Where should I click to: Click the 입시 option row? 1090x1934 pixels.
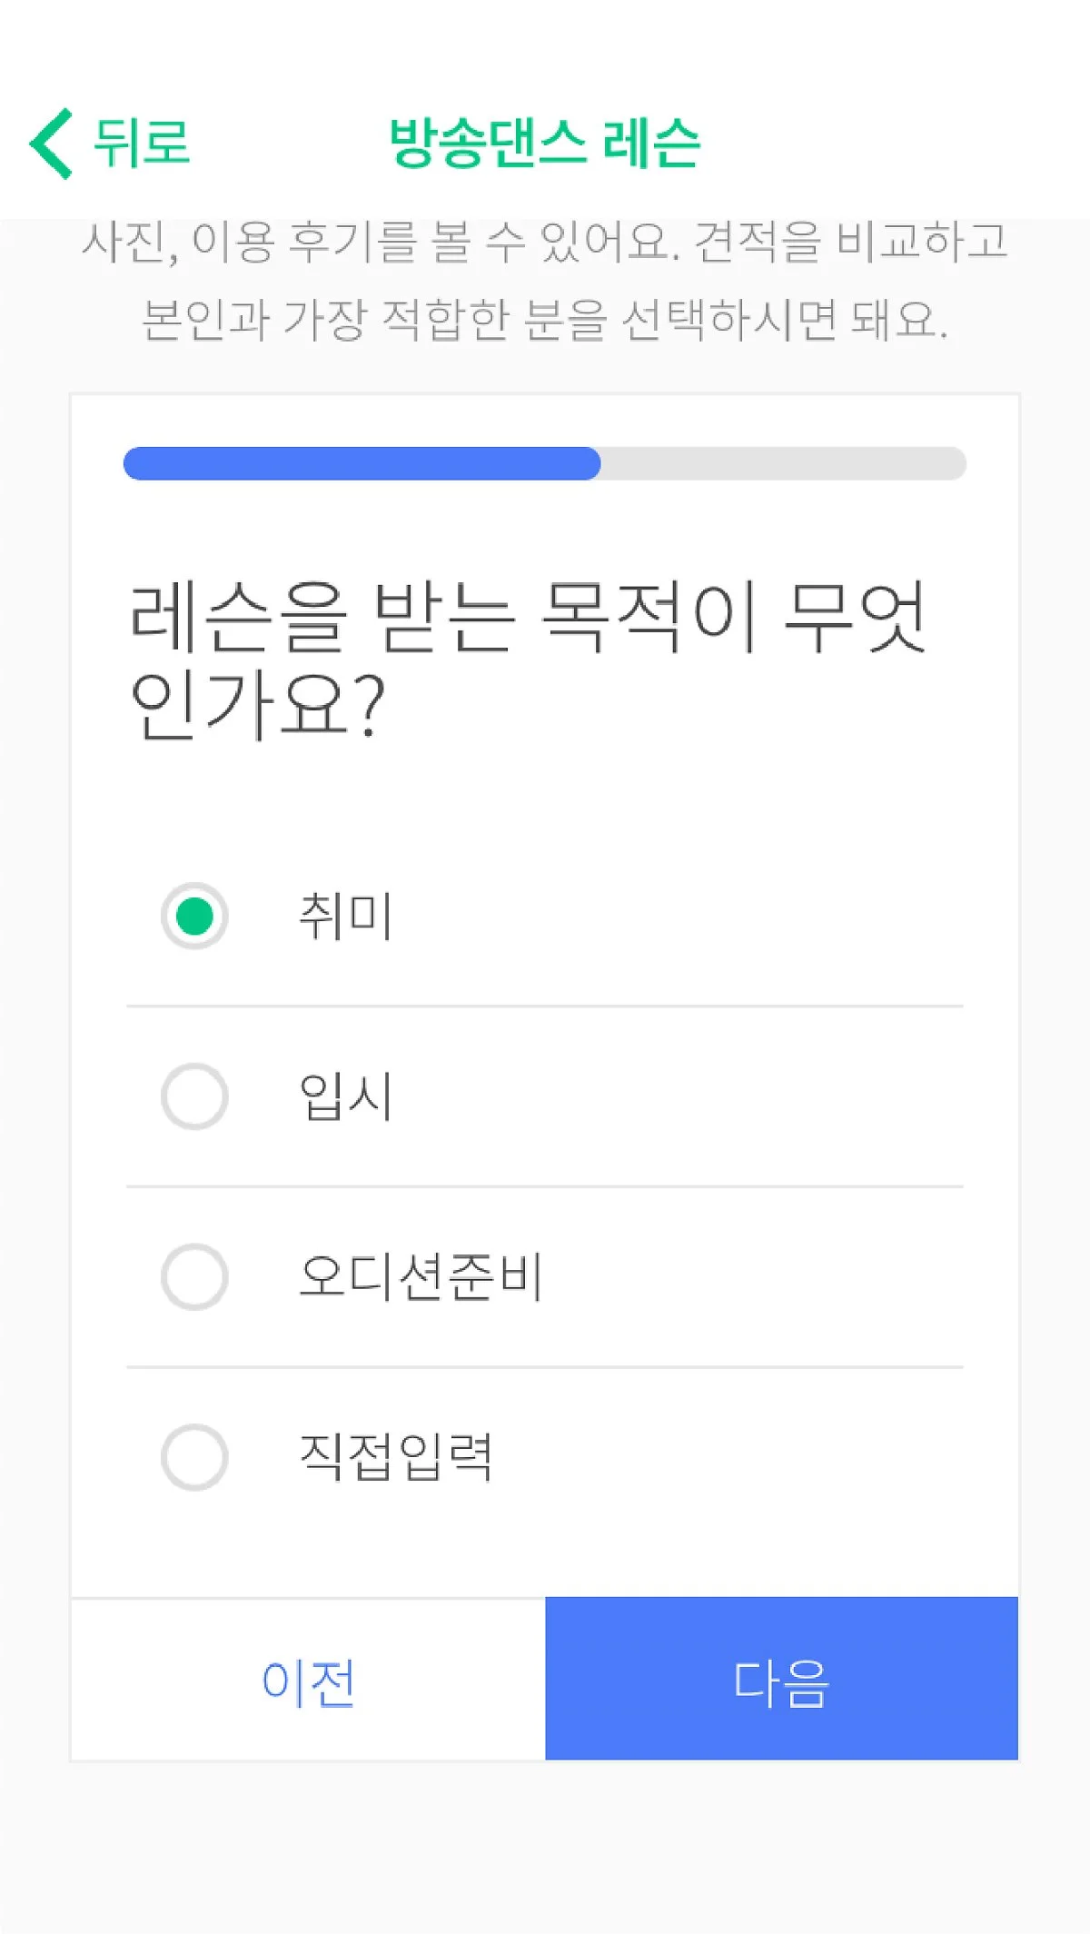[545, 1096]
